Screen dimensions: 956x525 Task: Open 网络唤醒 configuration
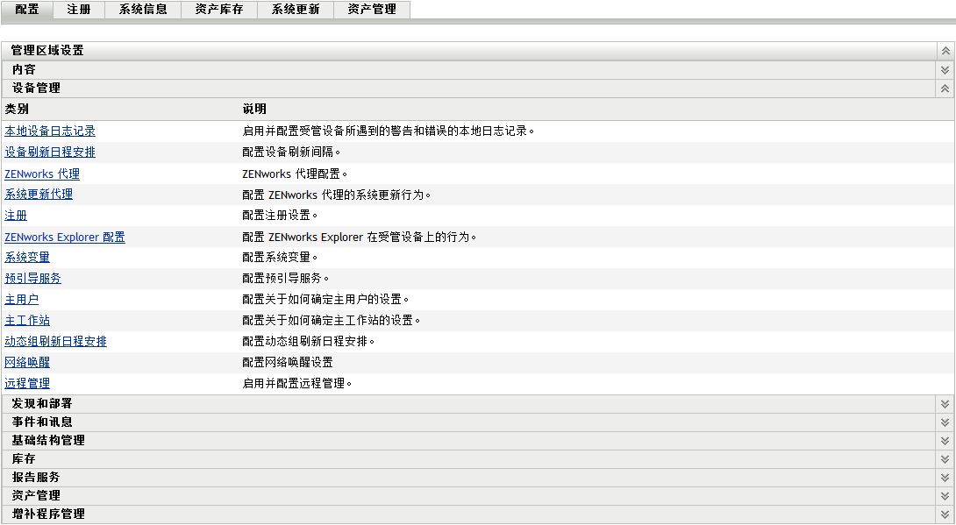[x=27, y=362]
